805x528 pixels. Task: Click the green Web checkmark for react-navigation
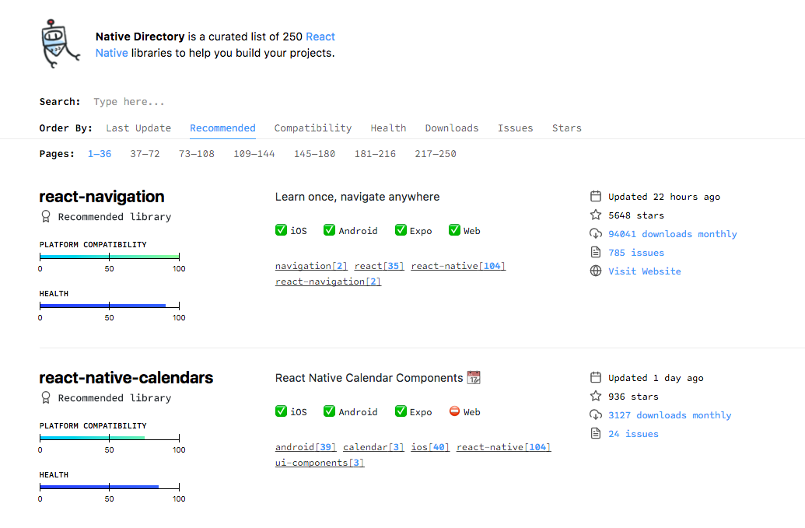[454, 230]
